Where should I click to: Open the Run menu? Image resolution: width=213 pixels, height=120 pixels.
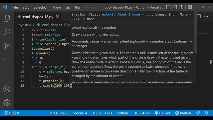[78, 7]
